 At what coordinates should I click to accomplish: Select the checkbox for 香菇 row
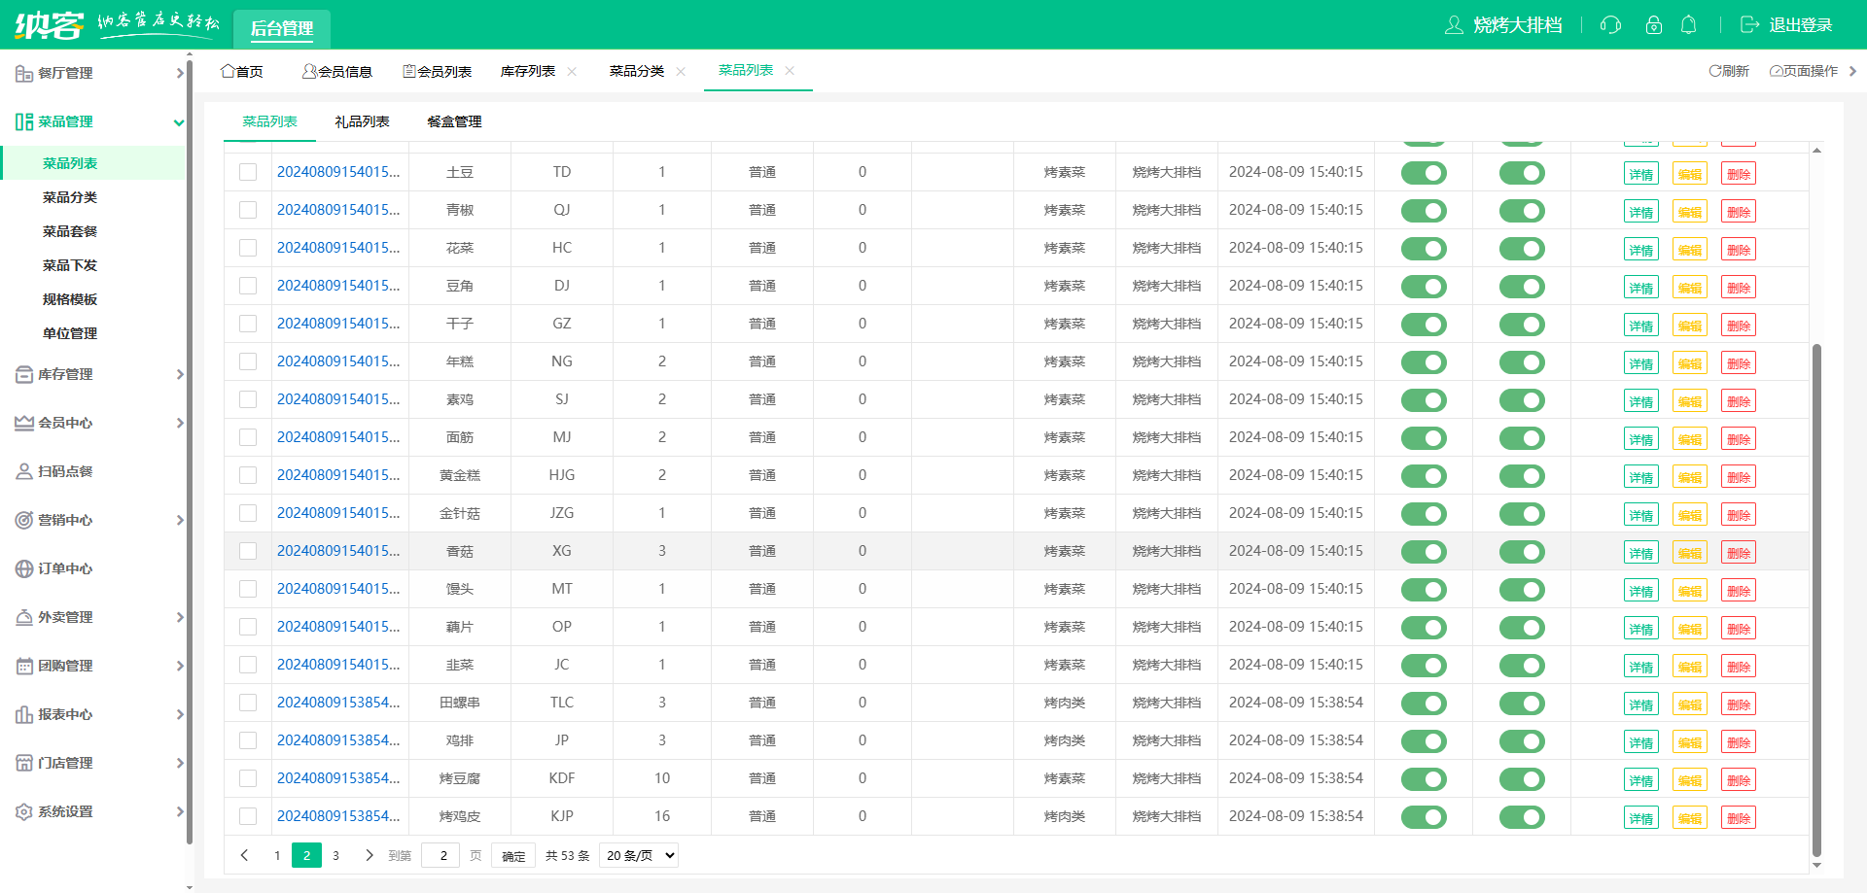[248, 551]
